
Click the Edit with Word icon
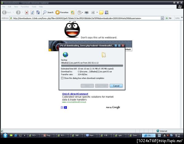click(x=93, y=12)
